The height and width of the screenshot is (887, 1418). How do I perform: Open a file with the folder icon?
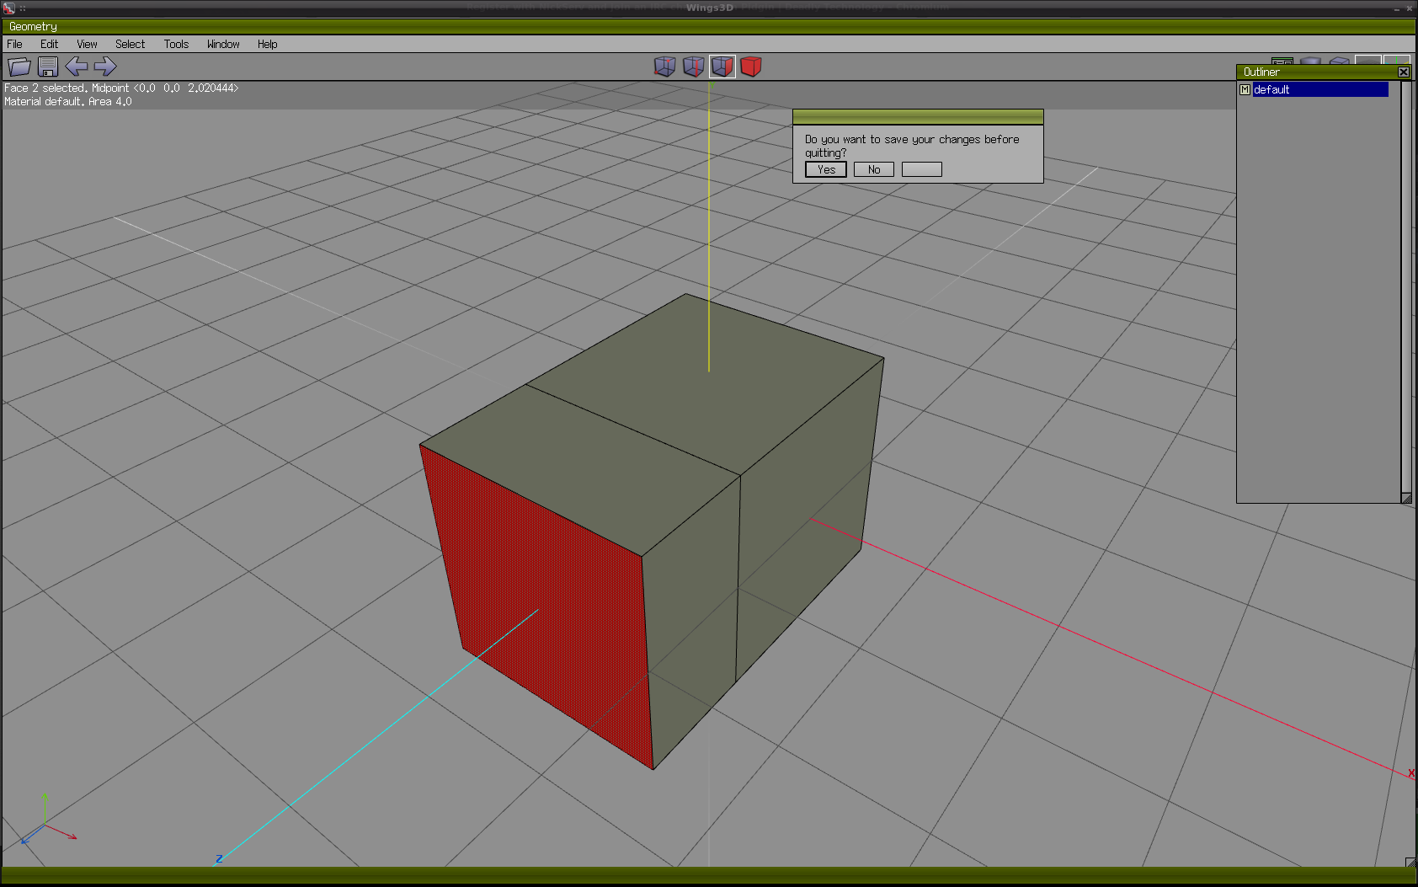point(19,67)
